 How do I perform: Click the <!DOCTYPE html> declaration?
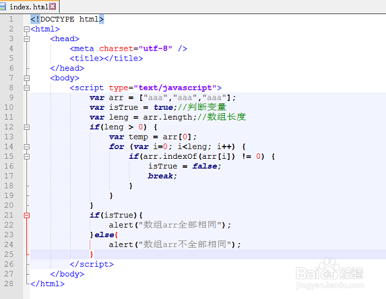67,19
